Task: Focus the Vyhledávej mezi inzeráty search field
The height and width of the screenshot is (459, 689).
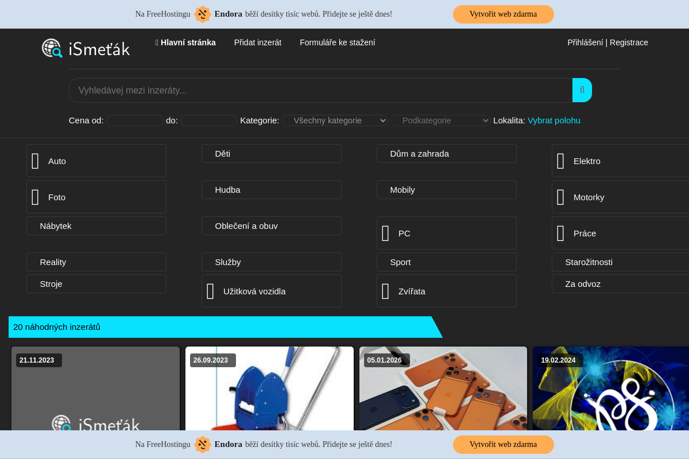Action: pyautogui.click(x=320, y=90)
